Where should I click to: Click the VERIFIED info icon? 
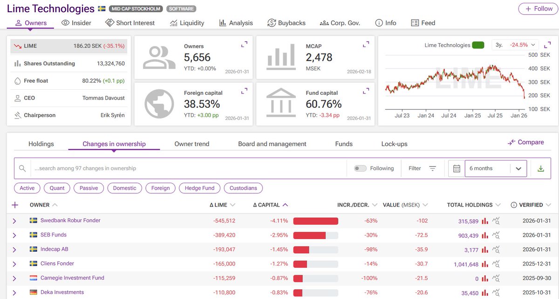514,205
